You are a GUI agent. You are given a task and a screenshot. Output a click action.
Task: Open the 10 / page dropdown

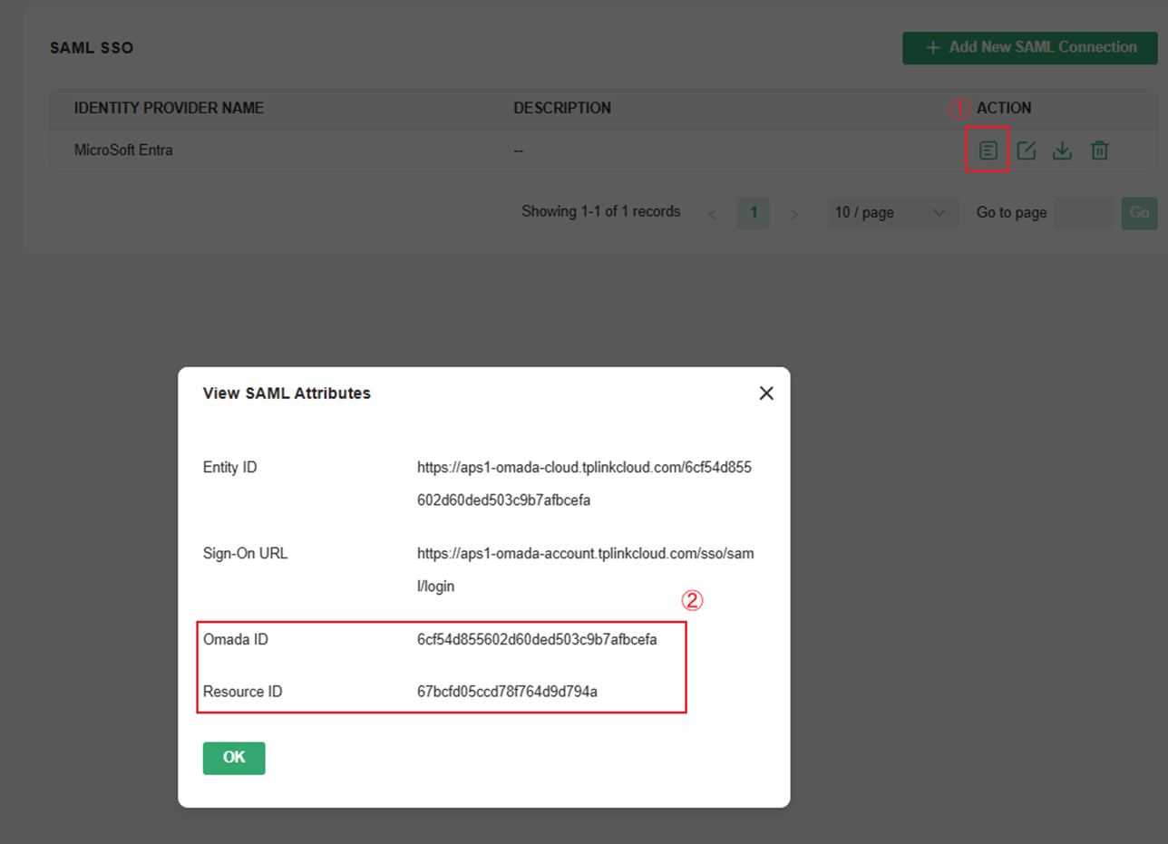[893, 213]
